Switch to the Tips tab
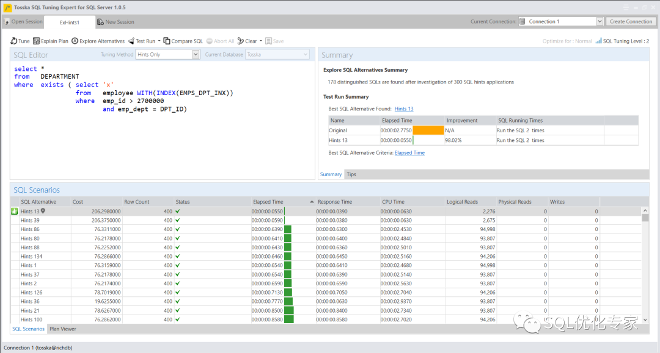The image size is (660, 353). click(351, 174)
